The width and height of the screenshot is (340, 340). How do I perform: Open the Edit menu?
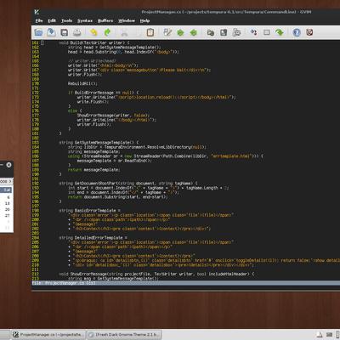click(52, 20)
